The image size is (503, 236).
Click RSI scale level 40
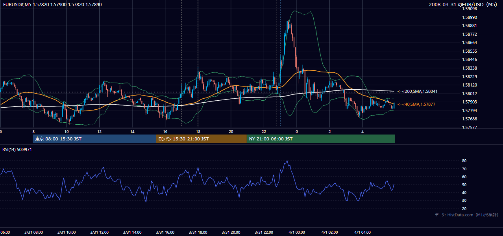(x=464, y=192)
